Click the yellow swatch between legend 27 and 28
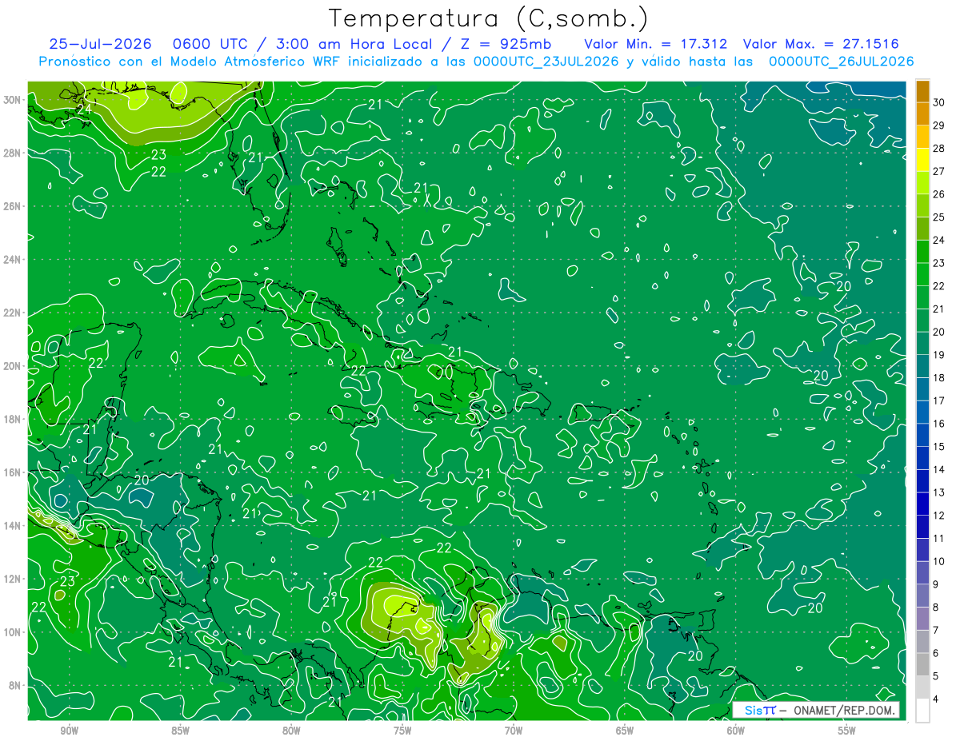Image resolution: width=960 pixels, height=741 pixels. pyautogui.click(x=922, y=159)
